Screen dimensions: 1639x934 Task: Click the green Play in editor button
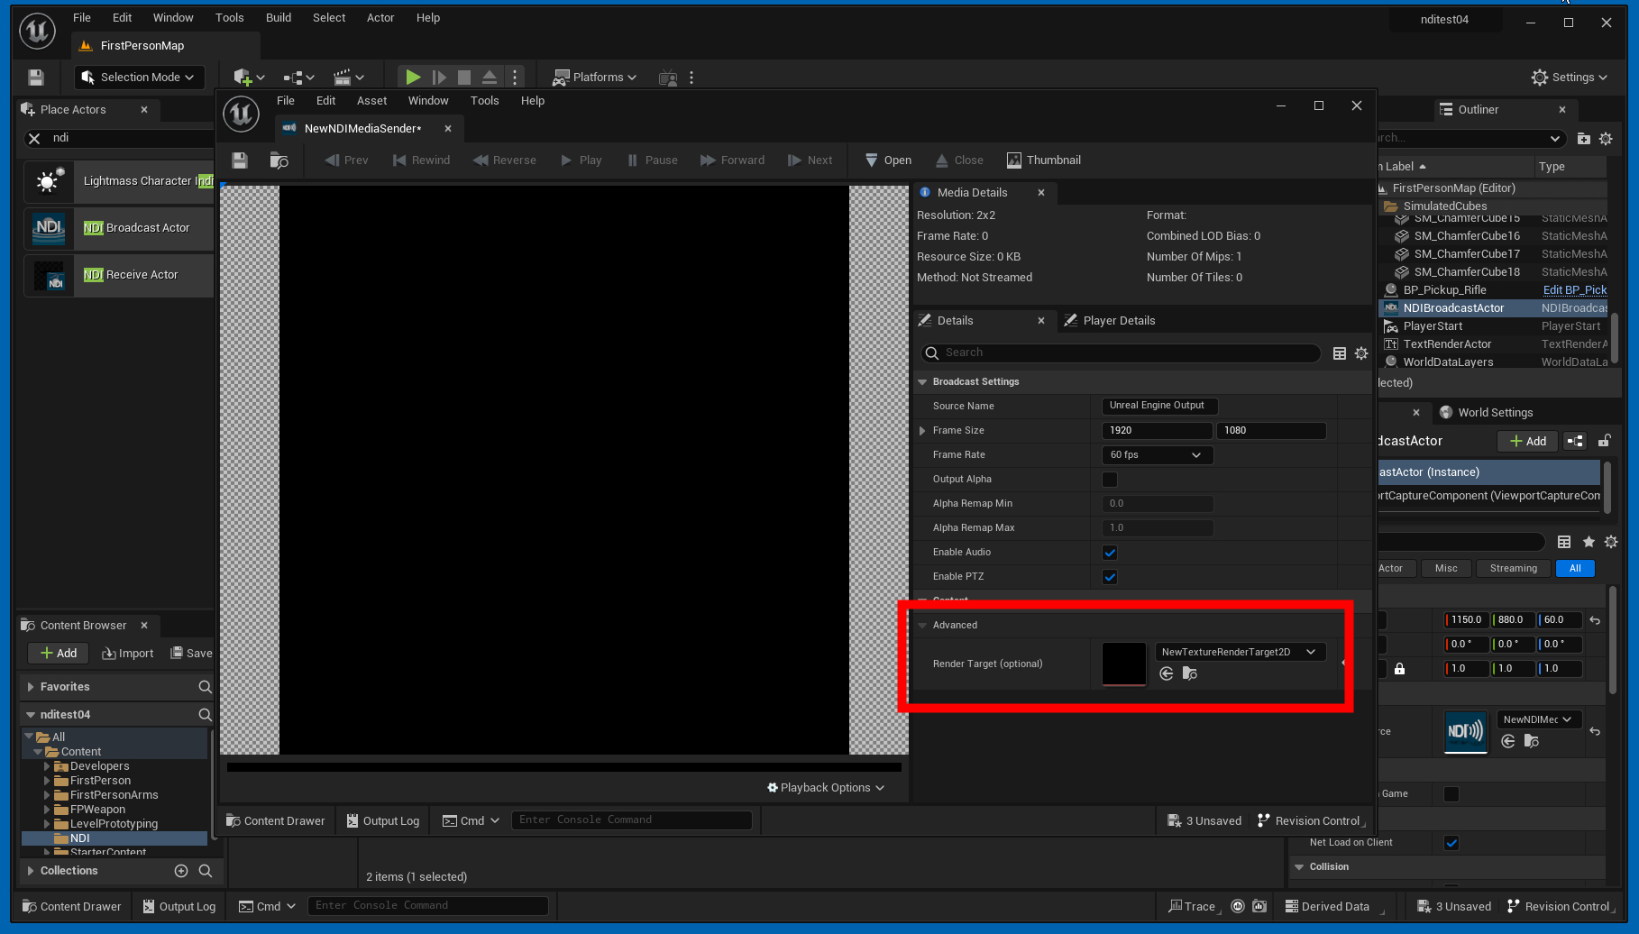412,78
